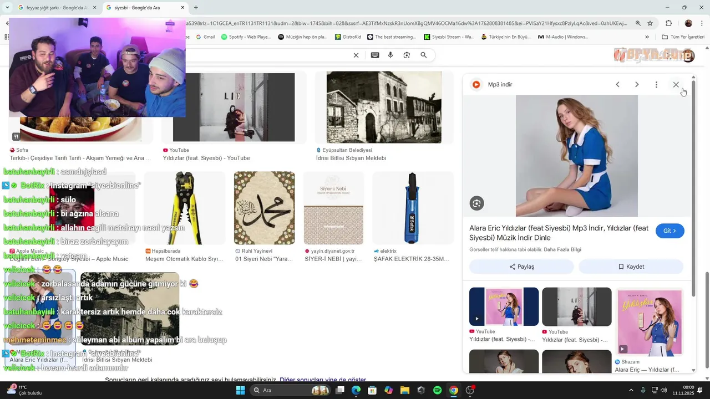Image resolution: width=710 pixels, height=399 pixels.
Task: Open the Shazam Alara Eriç related image
Action: click(x=650, y=321)
